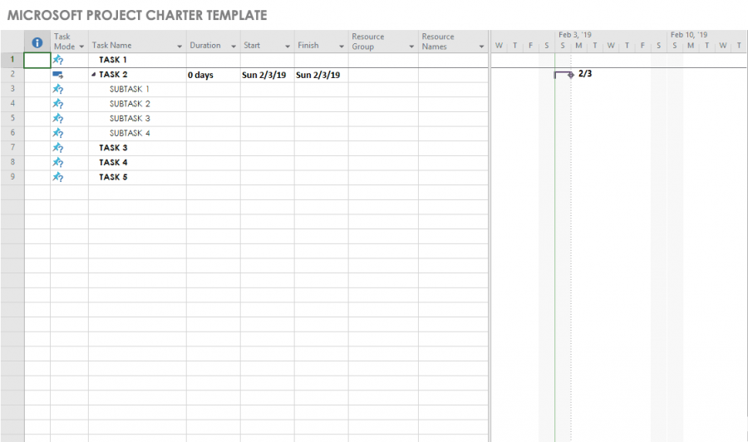The width and height of the screenshot is (748, 442).
Task: Click task mode icon in TASK 1 row
Action: coord(57,60)
